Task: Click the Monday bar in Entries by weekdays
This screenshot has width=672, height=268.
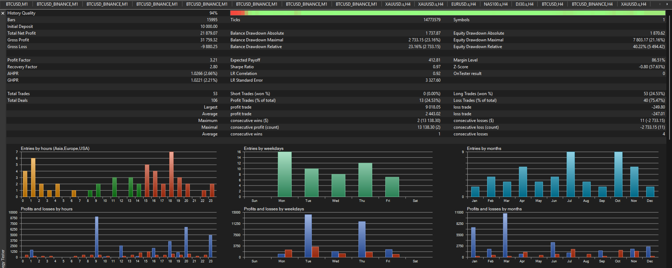Action: tap(285, 174)
